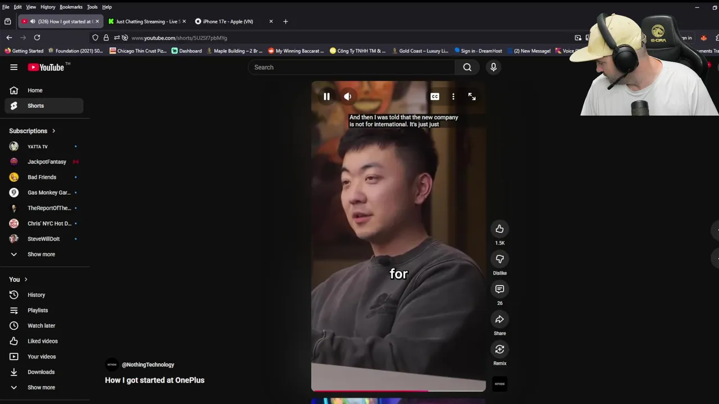Viewport: 719px width, 404px height.
Task: Open the File menu
Action: click(x=6, y=7)
